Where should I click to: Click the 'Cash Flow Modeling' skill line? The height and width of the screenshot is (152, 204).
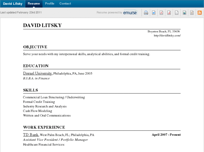[38, 111]
